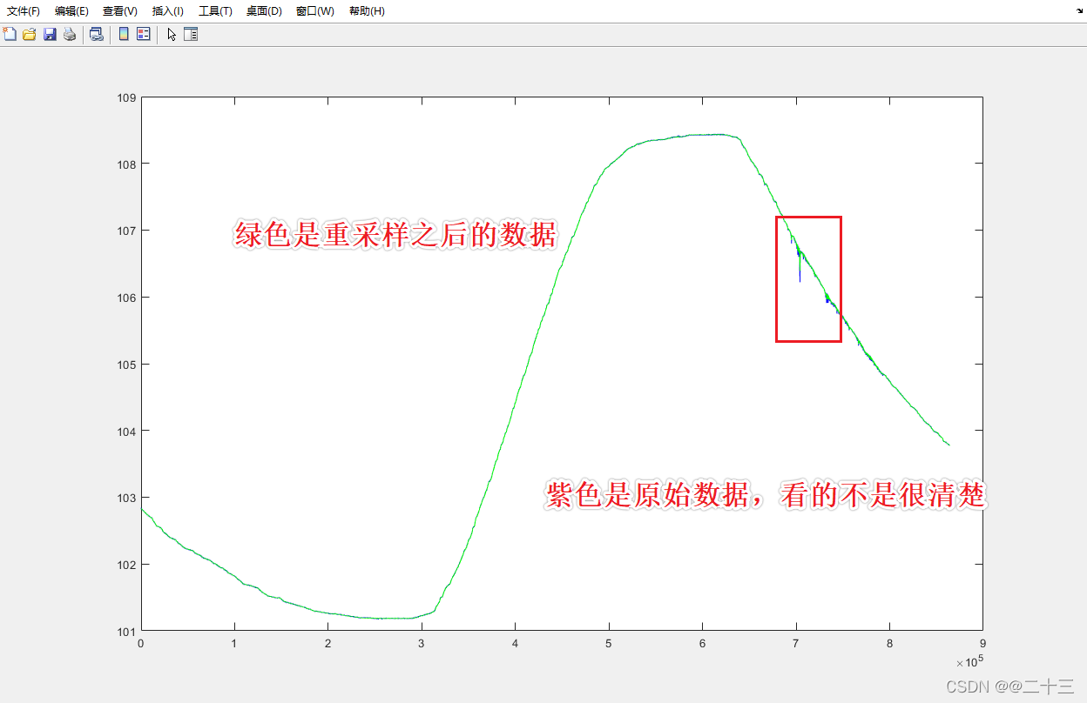Save the current figure
The width and height of the screenshot is (1087, 703).
[49, 34]
